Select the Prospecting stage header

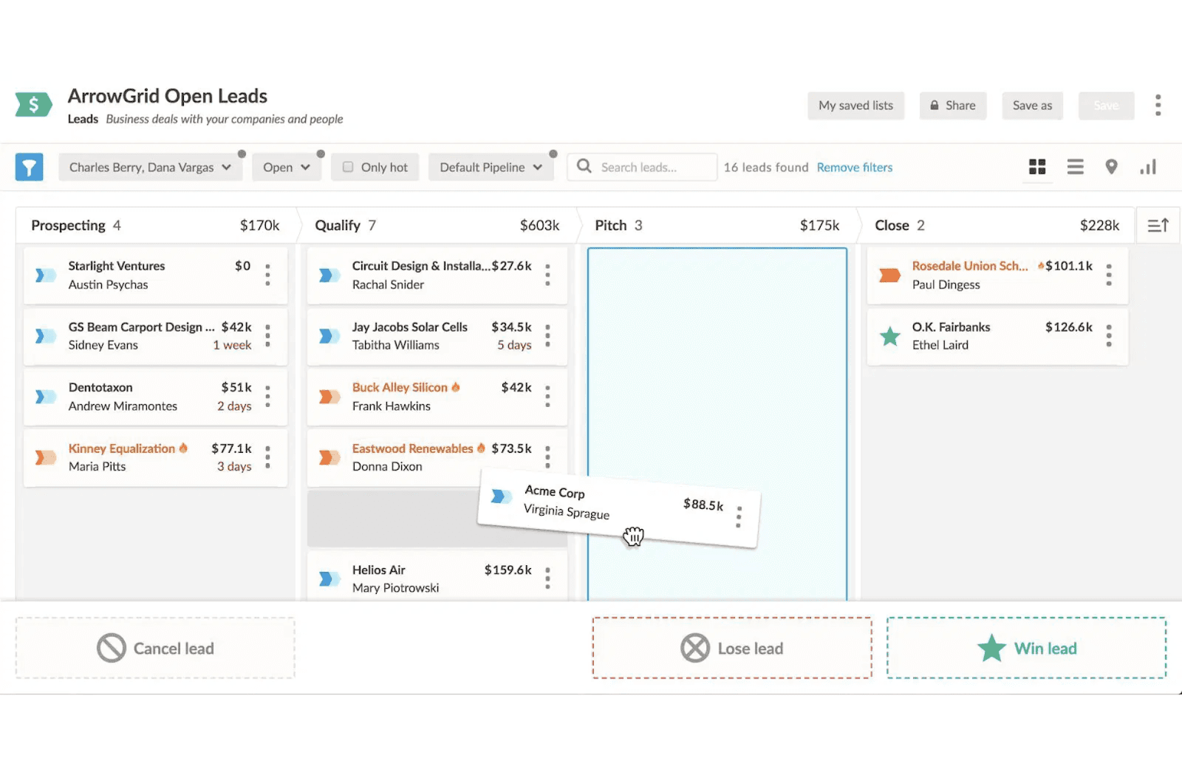tap(68, 225)
